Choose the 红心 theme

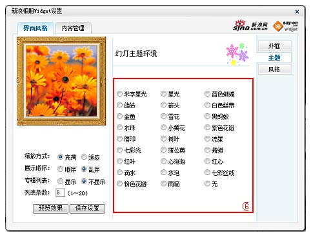pyautogui.click(x=207, y=161)
